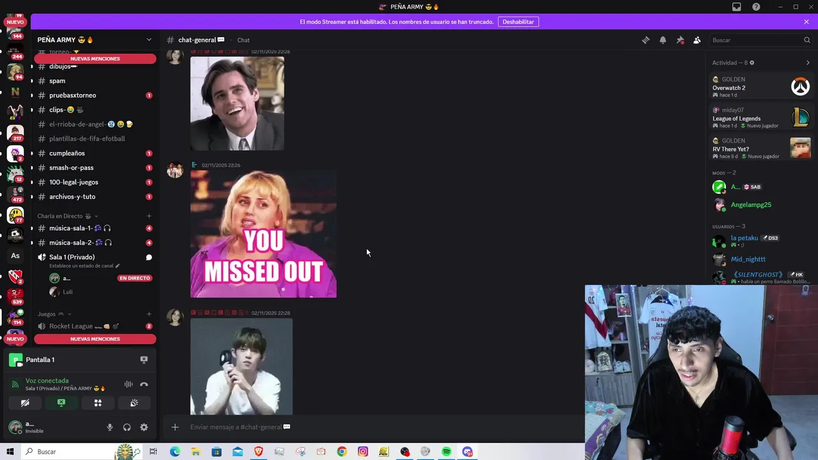Open the el-rrioba-de-angel channel
Screen dimensions: 818x460
(x=94, y=124)
